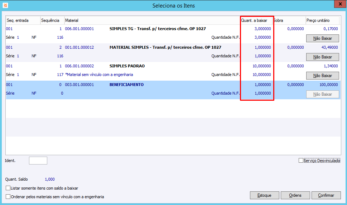Click the Material column header
Screen dimensions: 347x205
point(152,20)
